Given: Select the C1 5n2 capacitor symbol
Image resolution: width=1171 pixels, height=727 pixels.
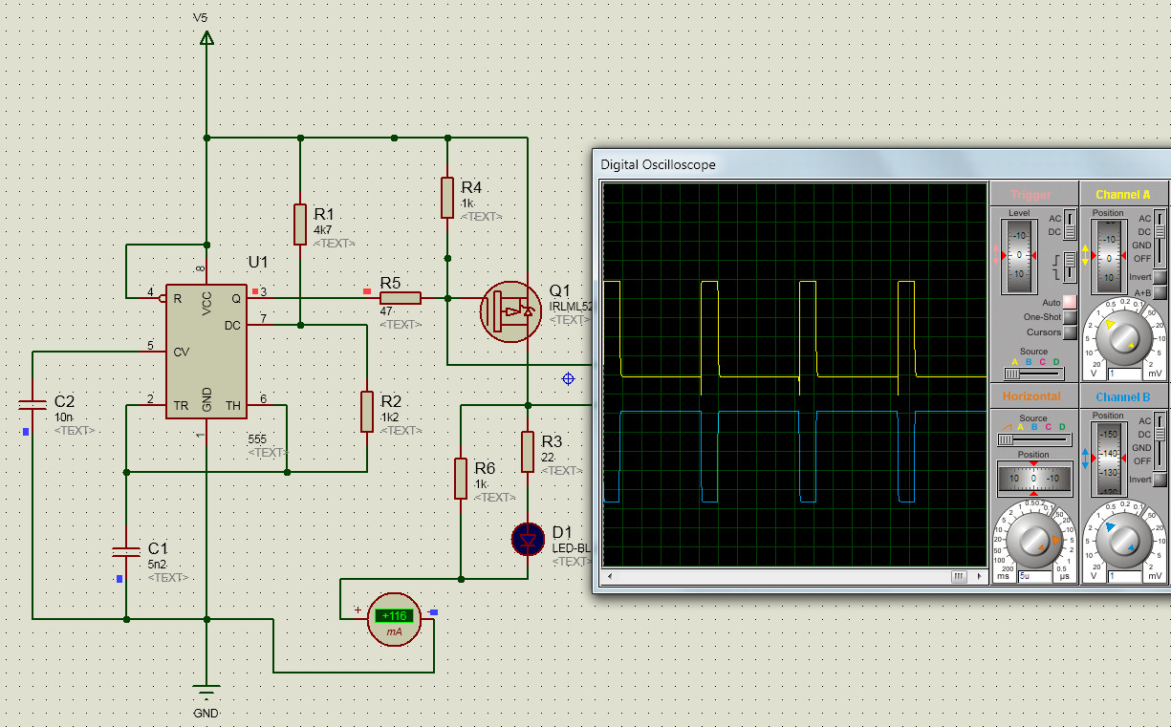Looking at the screenshot, I should pos(126,551).
